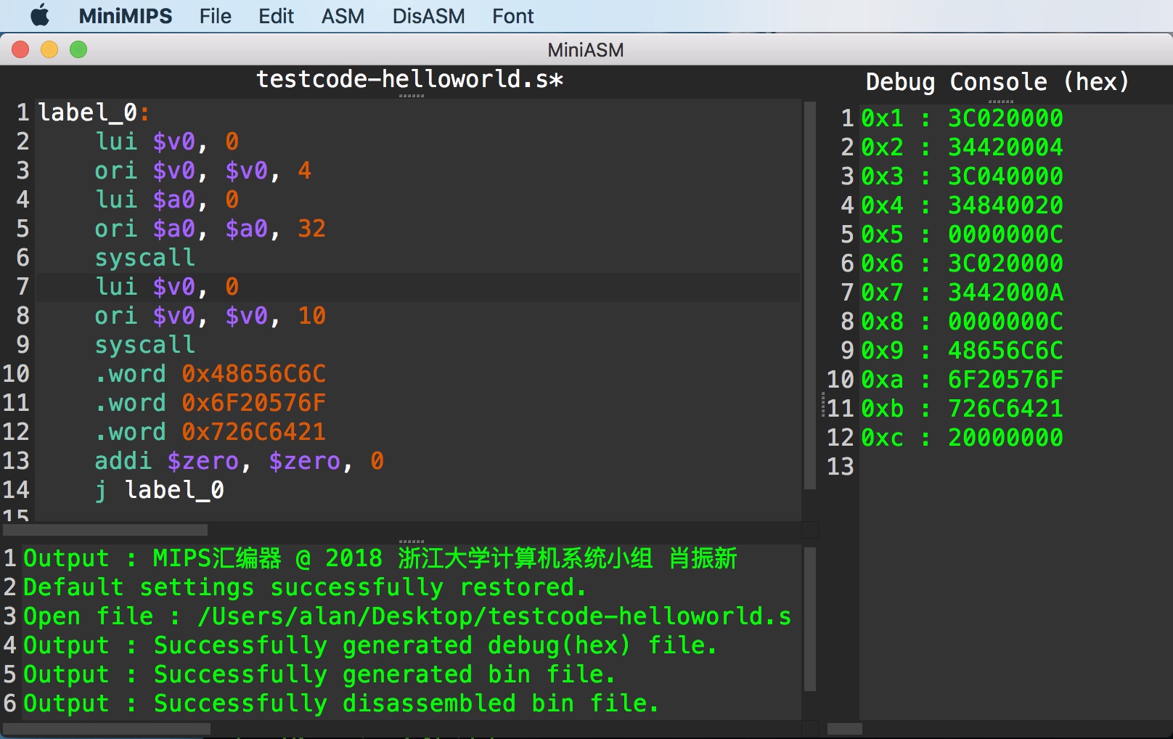Click the 'ori $a0, $a0, 32' line
The image size is (1173, 739).
pos(211,229)
